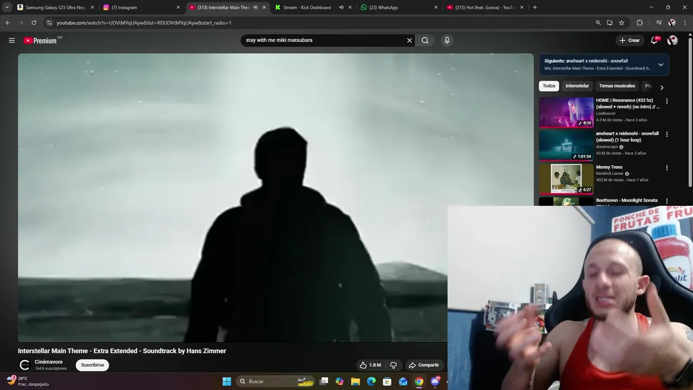
Task: Select the Todos filter chip
Action: tap(549, 86)
